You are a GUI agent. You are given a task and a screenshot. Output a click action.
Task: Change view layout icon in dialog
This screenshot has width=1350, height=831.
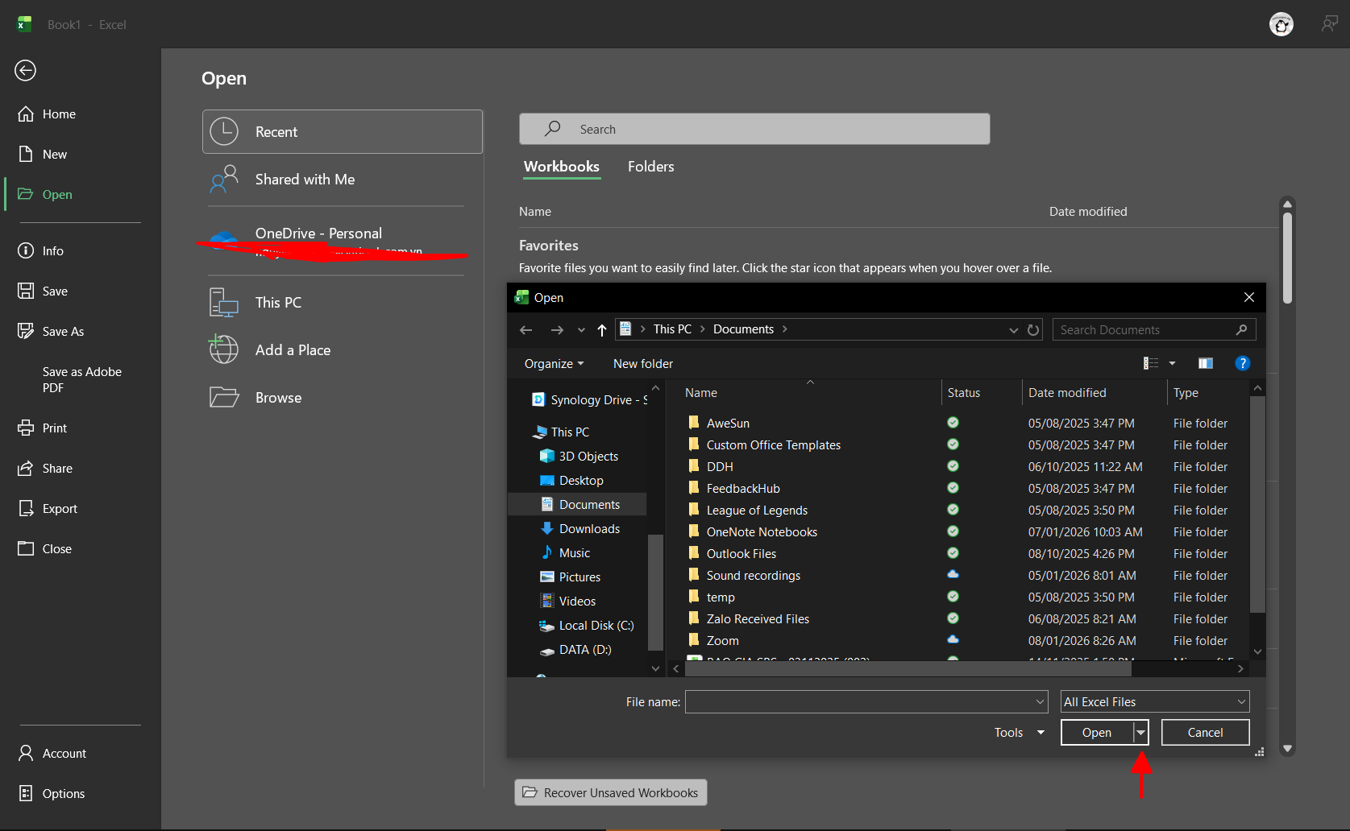(1151, 363)
